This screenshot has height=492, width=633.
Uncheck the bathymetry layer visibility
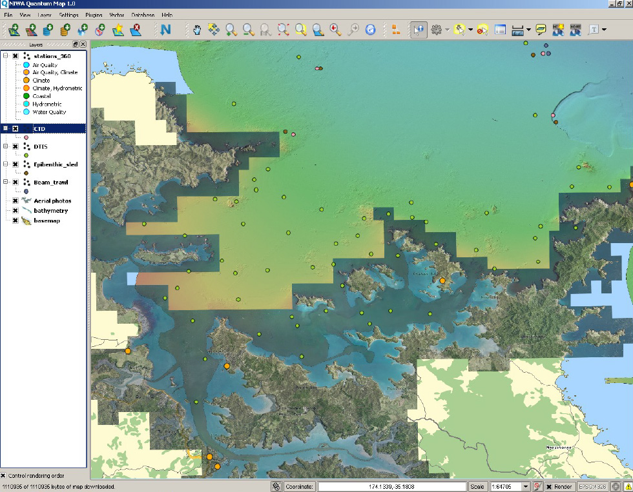pos(16,211)
